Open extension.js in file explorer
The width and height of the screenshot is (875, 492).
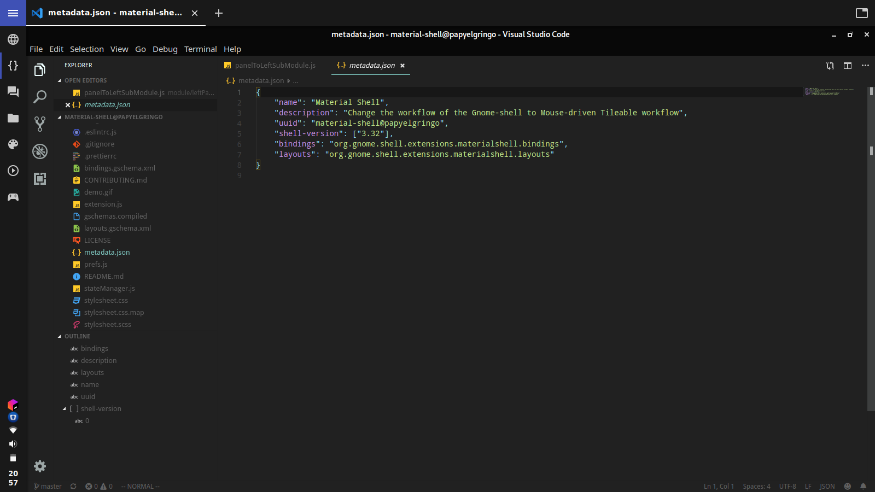103,204
